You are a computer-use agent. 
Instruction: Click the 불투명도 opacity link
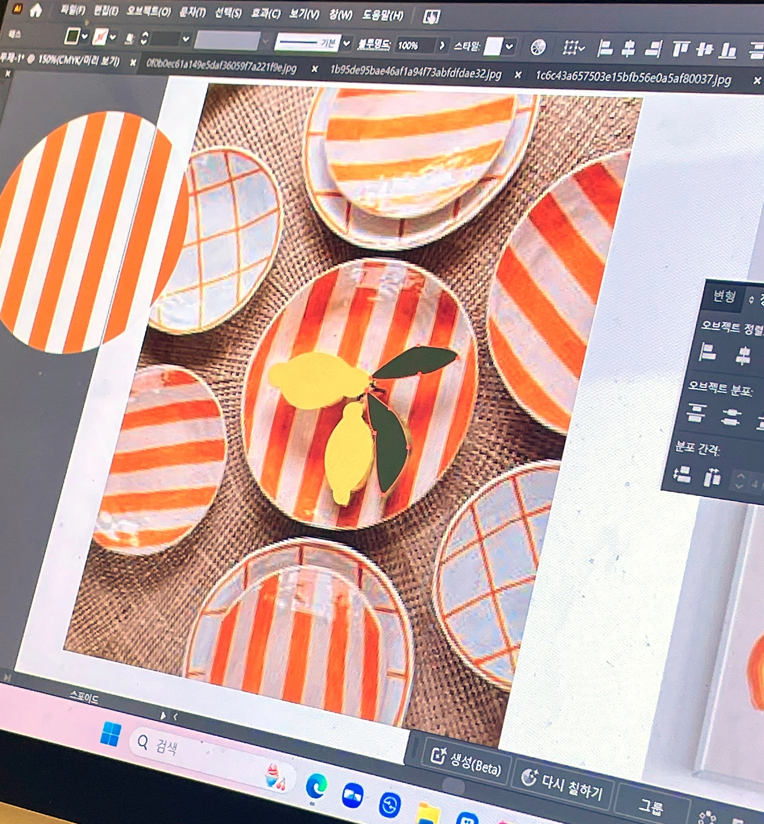coord(374,44)
